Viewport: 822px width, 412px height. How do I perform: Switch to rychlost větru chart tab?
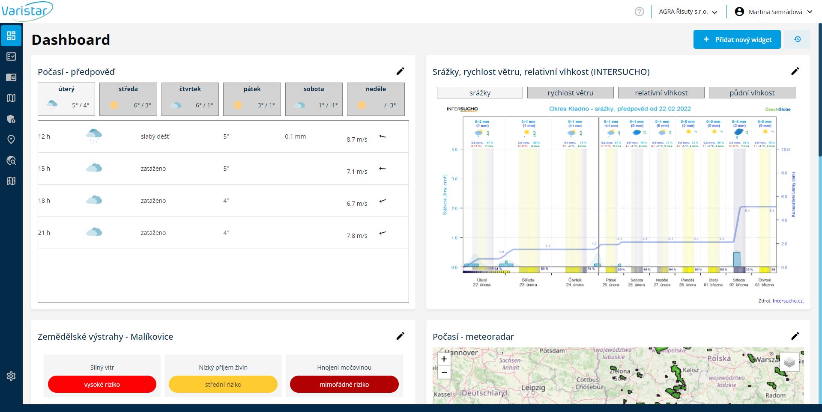571,93
